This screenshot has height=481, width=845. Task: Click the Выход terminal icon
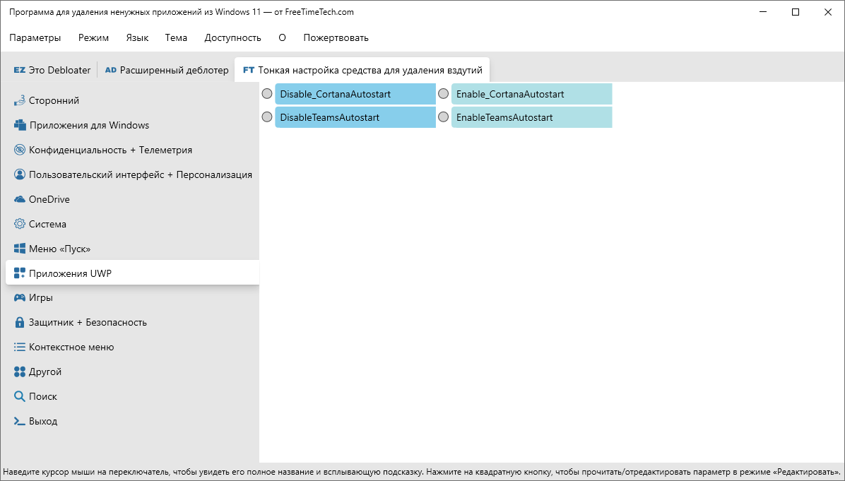click(19, 421)
